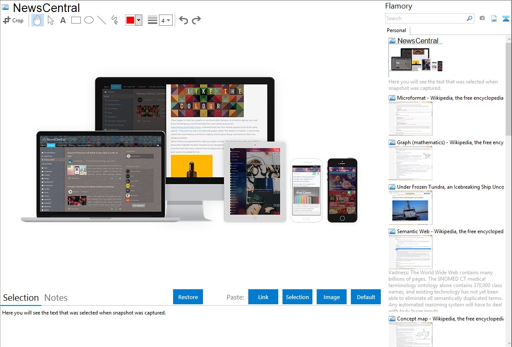This screenshot has width=512, height=347.
Task: Pick the freehand drawing tool
Action: pos(115,20)
